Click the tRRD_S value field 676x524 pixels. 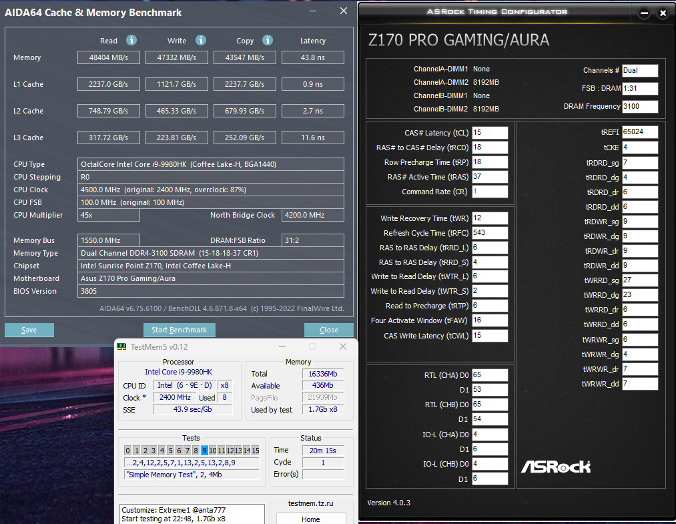pyautogui.click(x=490, y=262)
